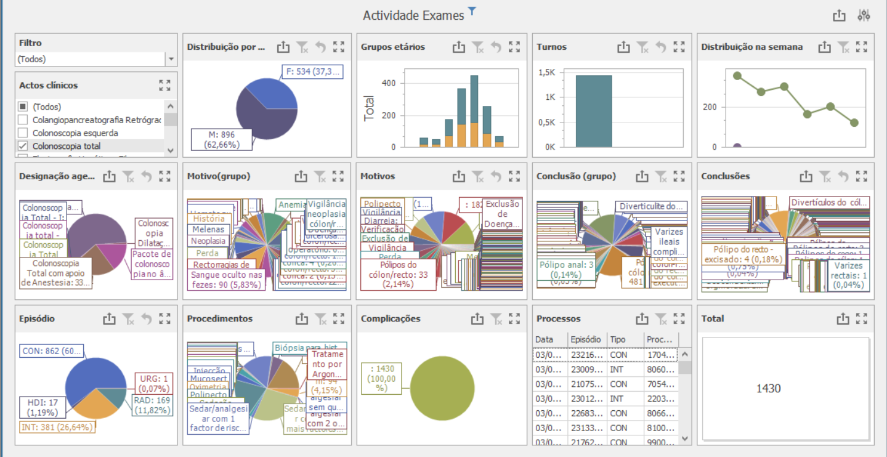
Task: Export the Procedimentos chart
Action: (x=301, y=319)
